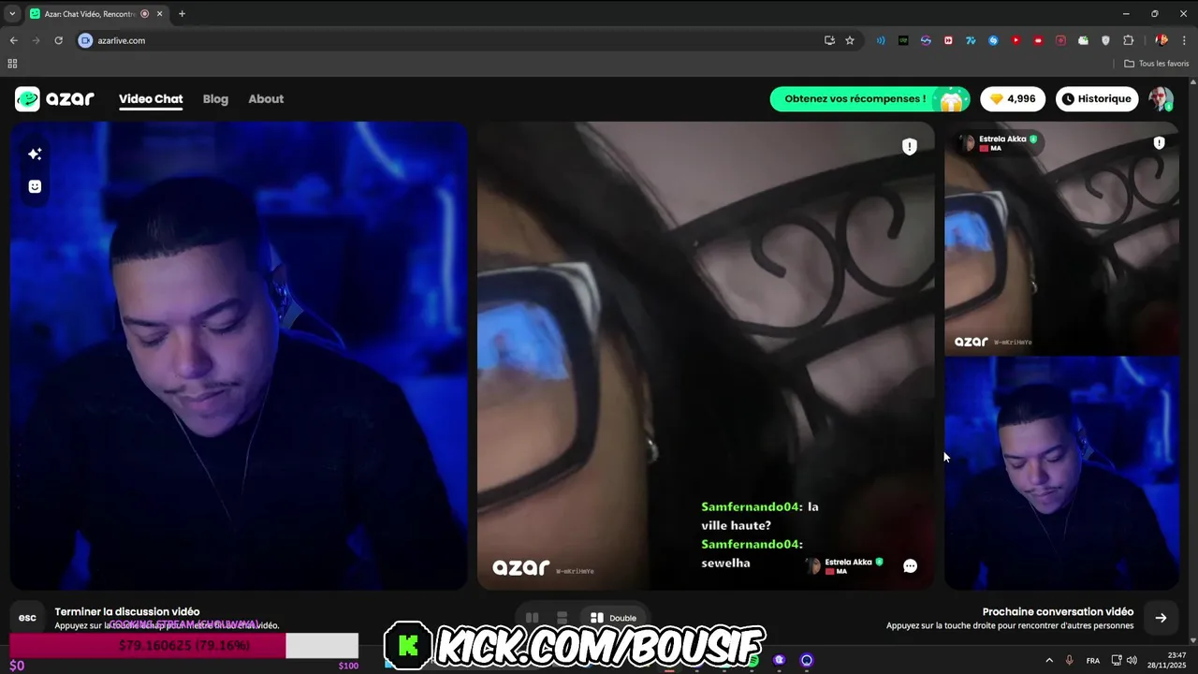Viewport: 1198px width, 674px height.
Task: Click the microphone tray icon
Action: coord(1069,661)
